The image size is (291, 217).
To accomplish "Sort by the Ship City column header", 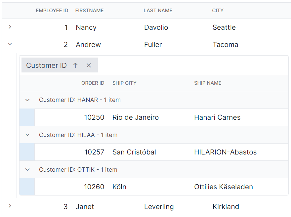I will (x=124, y=83).
